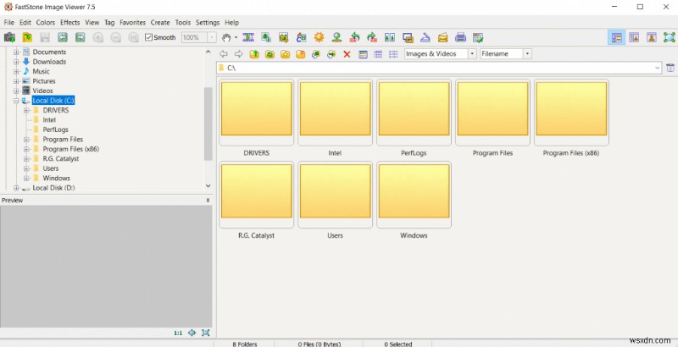Image resolution: width=678 pixels, height=347 pixels.
Task: Select Windows folder in the tree
Action: pyautogui.click(x=56, y=178)
